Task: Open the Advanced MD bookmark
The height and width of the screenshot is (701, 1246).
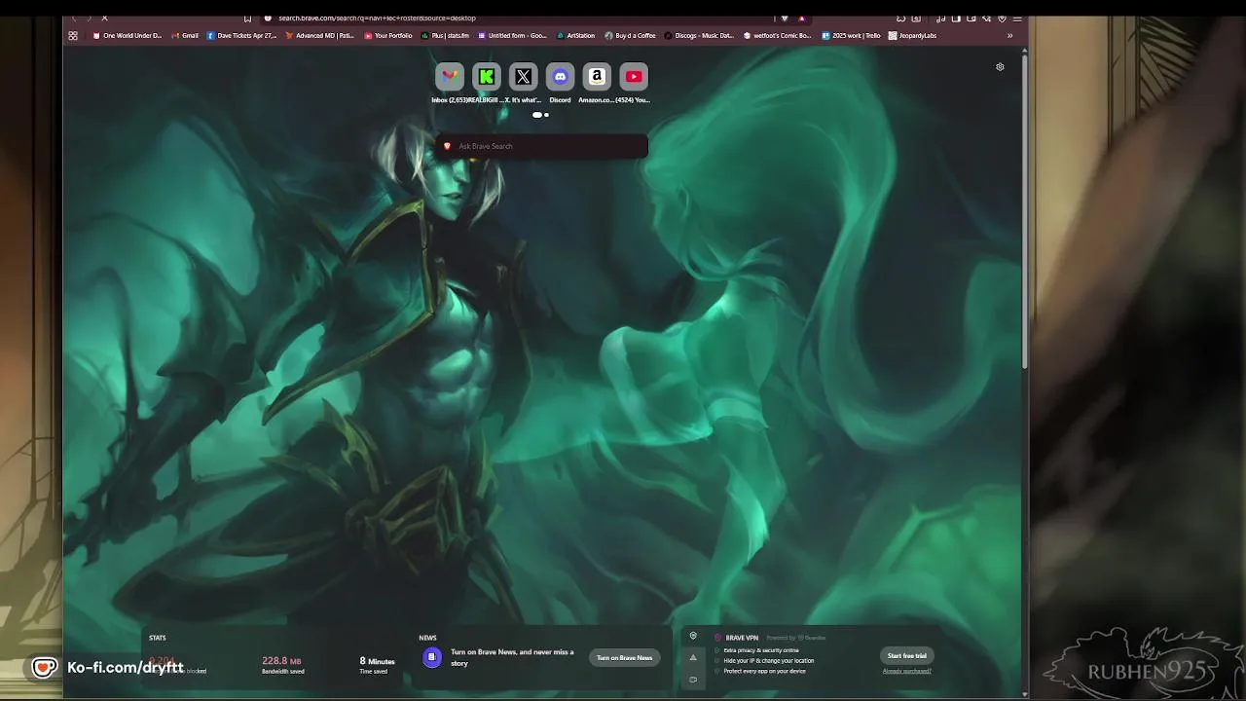Action: tap(320, 36)
